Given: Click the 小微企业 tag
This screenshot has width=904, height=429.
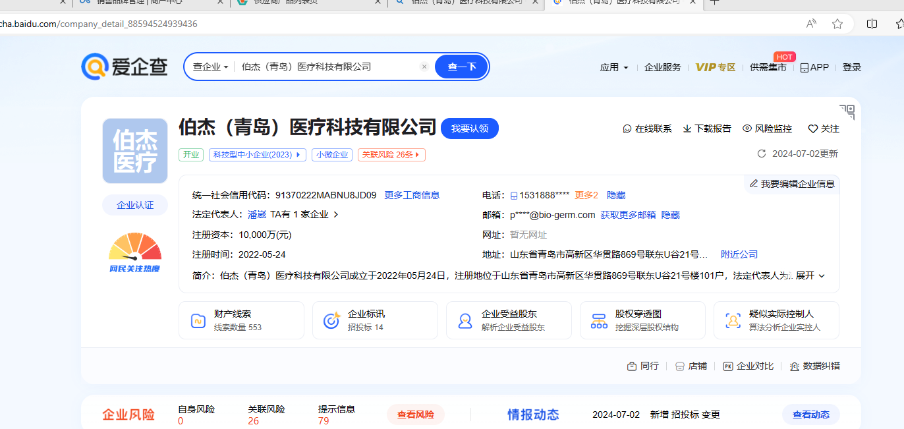Looking at the screenshot, I should pyautogui.click(x=332, y=155).
